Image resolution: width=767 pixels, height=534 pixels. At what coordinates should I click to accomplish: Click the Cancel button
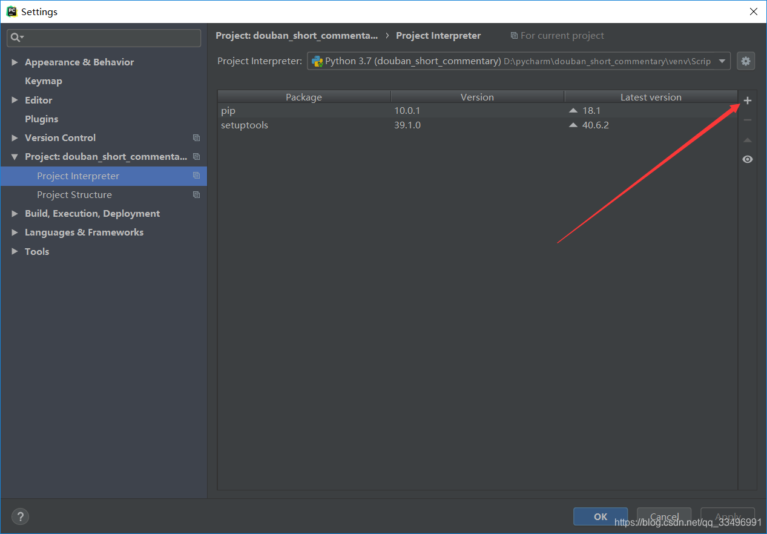[x=664, y=516]
